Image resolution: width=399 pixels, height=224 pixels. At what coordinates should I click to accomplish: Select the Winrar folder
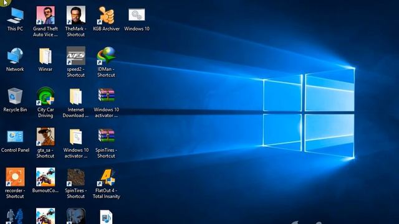click(46, 56)
